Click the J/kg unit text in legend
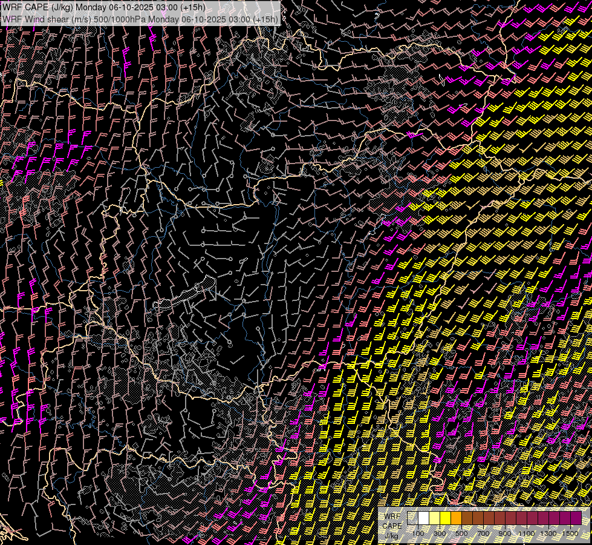Screen dimensions: 592x545 pos(392,535)
